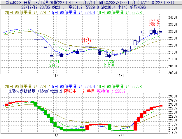The width and height of the screenshot is (182, 139).
Task: Click the 12/15 233.2 high price label
Action: click(x=154, y=23)
